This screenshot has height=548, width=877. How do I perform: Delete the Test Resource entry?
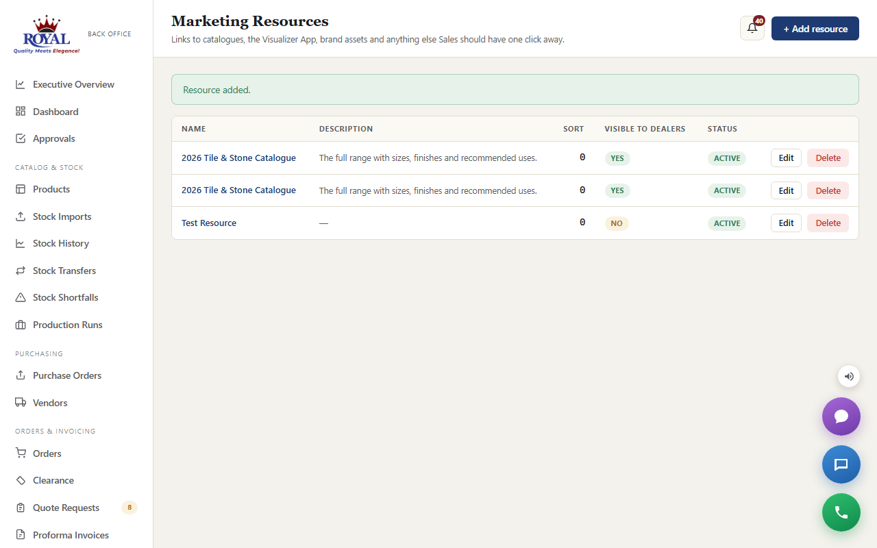(828, 223)
